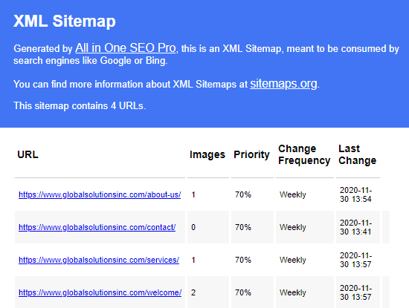409x308 pixels.
Task: Click the Images column header
Action: click(x=207, y=154)
